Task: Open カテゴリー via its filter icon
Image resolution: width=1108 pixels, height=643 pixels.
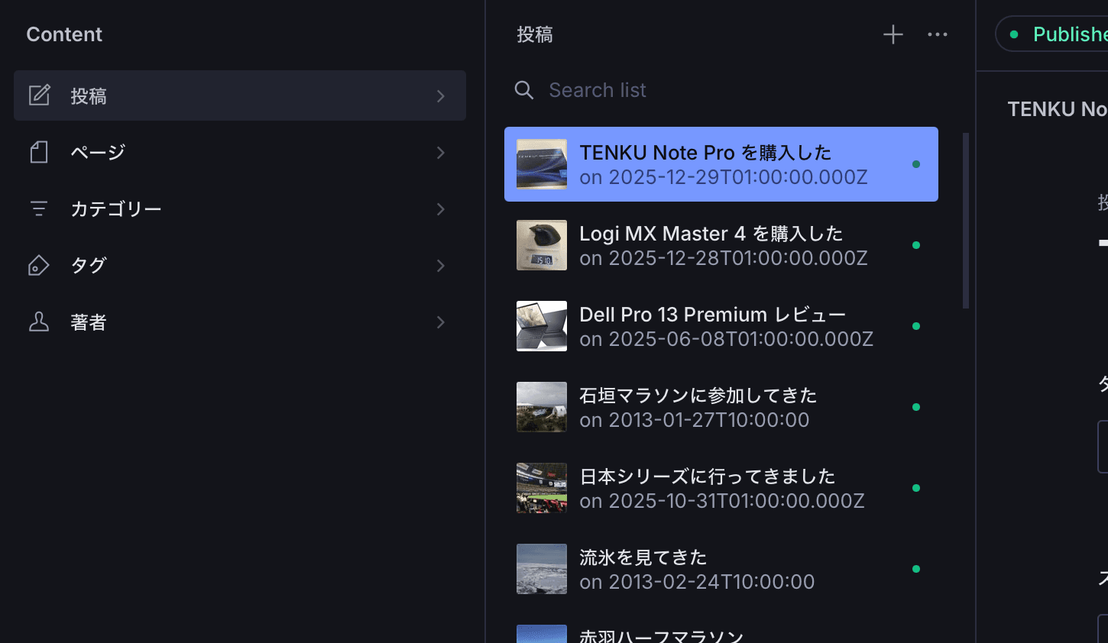Action: (39, 208)
